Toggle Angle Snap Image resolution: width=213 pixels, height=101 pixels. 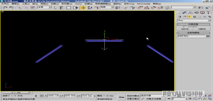[x=147, y=8]
